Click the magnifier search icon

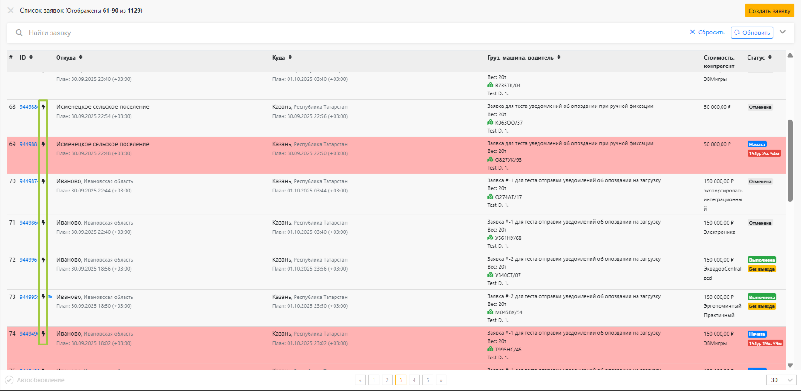pyautogui.click(x=19, y=33)
